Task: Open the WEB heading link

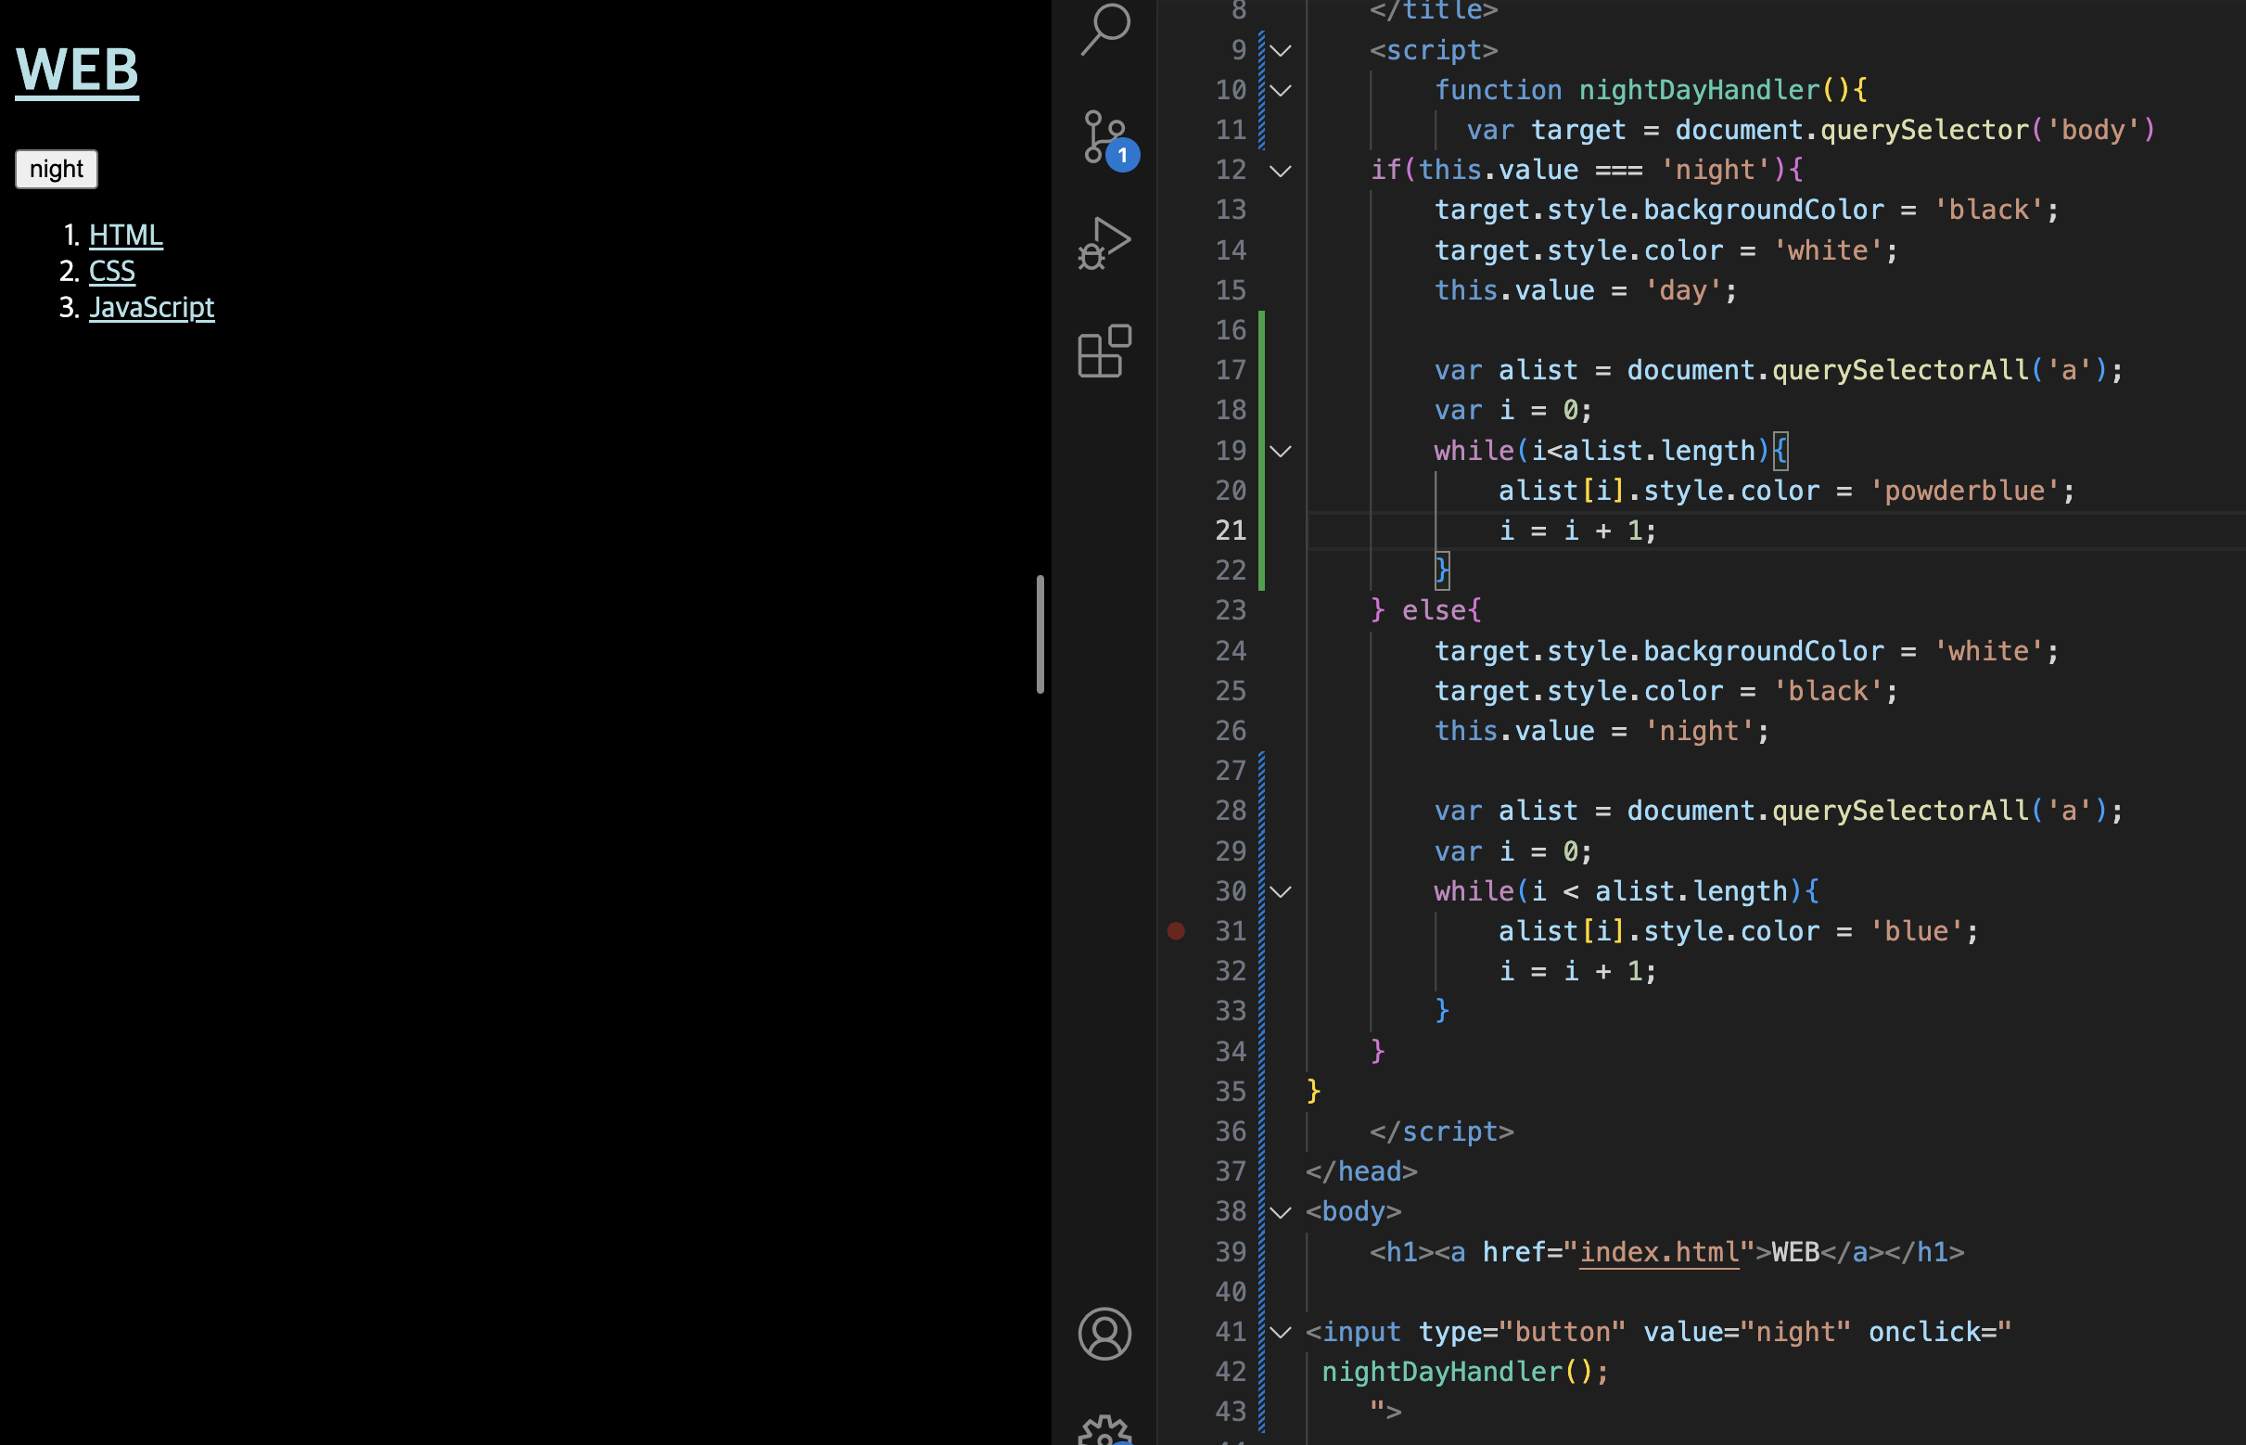Action: pos(77,70)
